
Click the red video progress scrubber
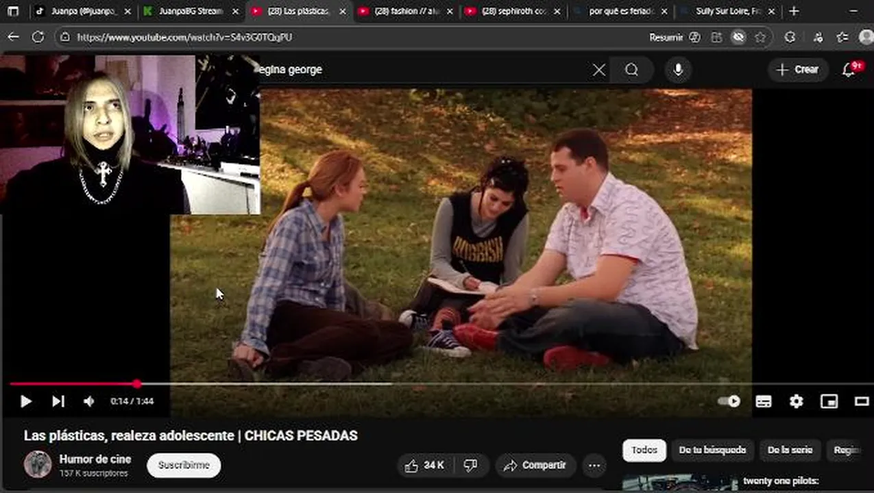(137, 384)
